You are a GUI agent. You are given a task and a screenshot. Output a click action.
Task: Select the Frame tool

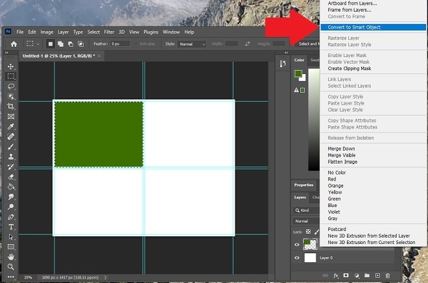pos(11,117)
